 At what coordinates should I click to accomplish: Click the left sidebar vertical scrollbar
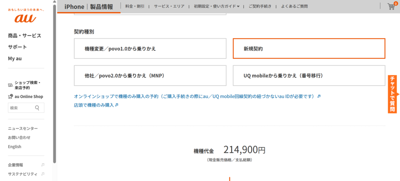[x=55, y=78]
